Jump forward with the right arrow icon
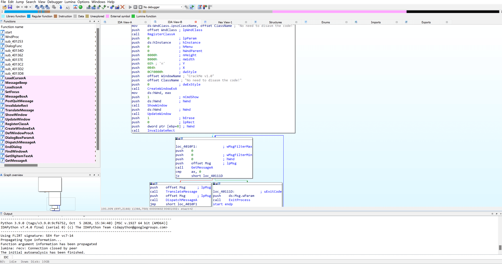This screenshot has width=502, height=264. [x=26, y=7]
